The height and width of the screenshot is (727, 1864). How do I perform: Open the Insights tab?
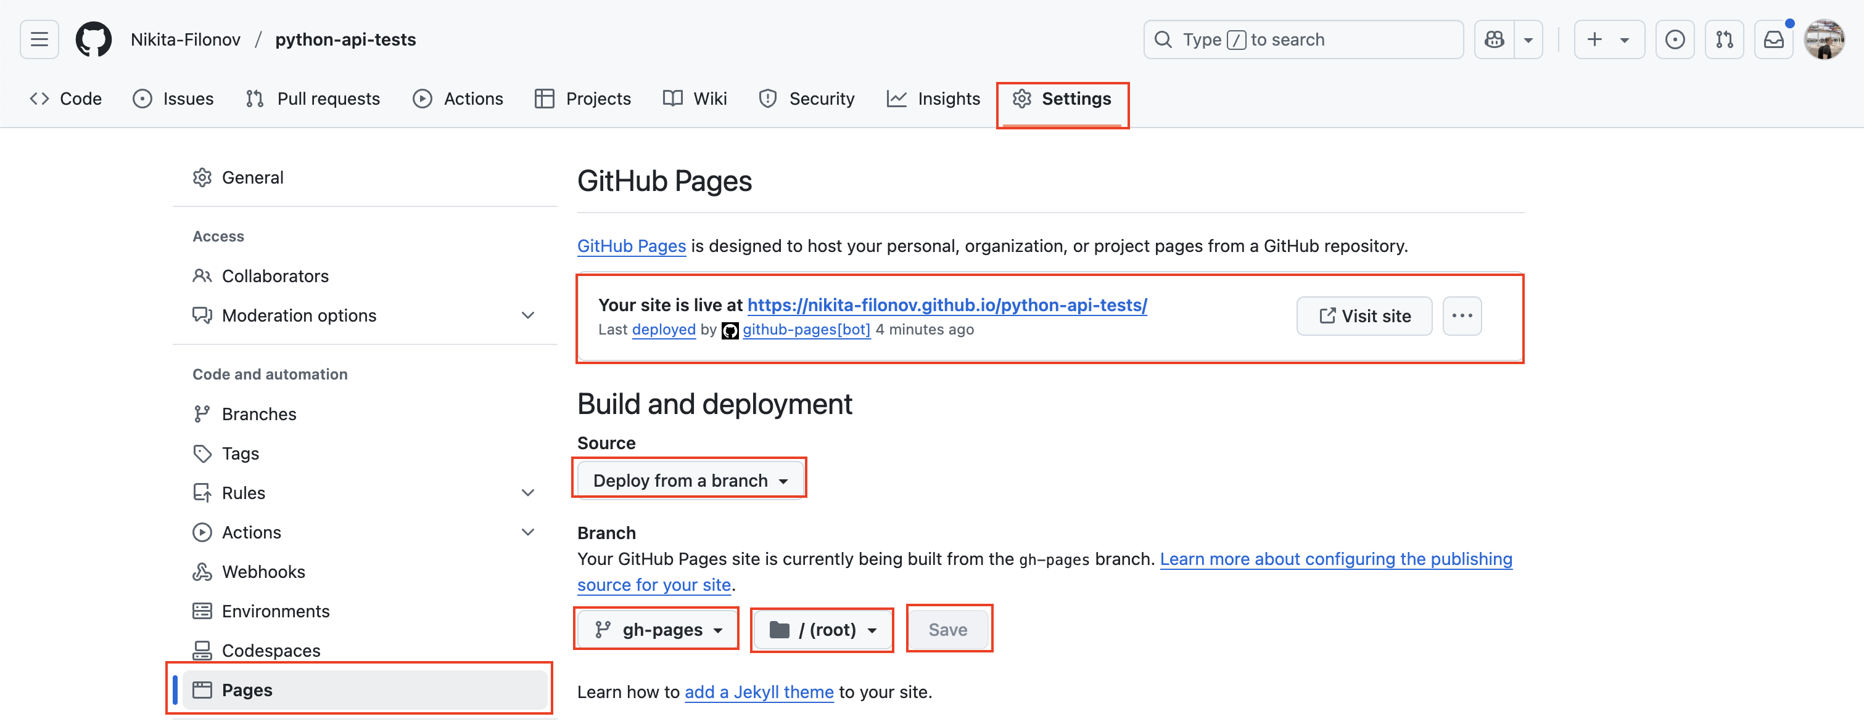click(933, 99)
